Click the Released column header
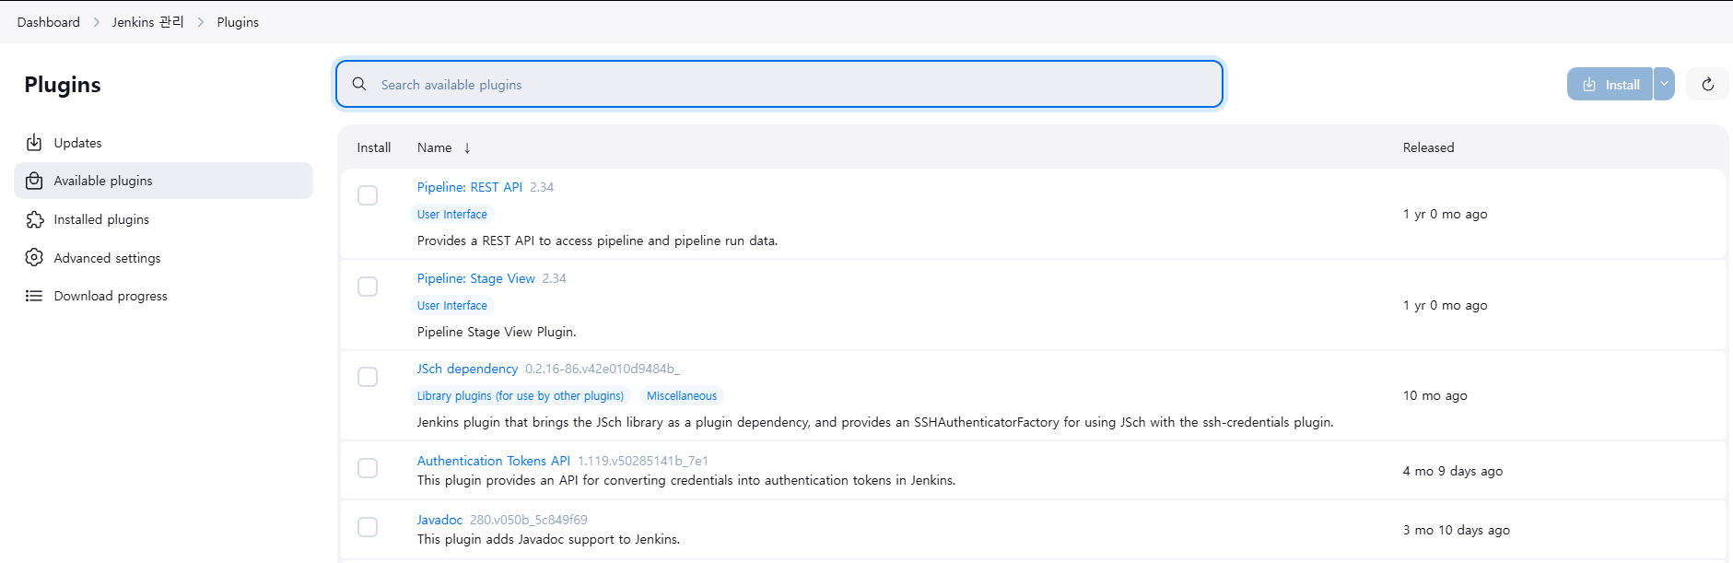 1428,147
